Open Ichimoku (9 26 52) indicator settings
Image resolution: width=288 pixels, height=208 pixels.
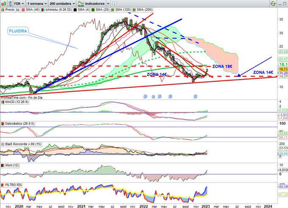pyautogui.click(x=57, y=10)
